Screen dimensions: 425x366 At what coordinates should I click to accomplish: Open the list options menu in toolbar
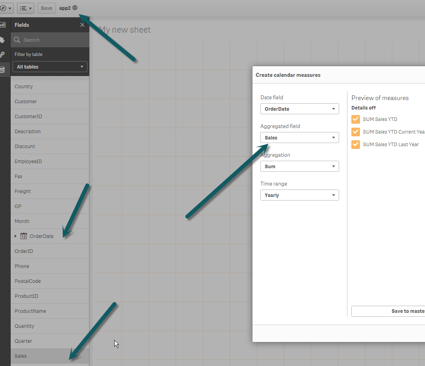pyautogui.click(x=26, y=8)
